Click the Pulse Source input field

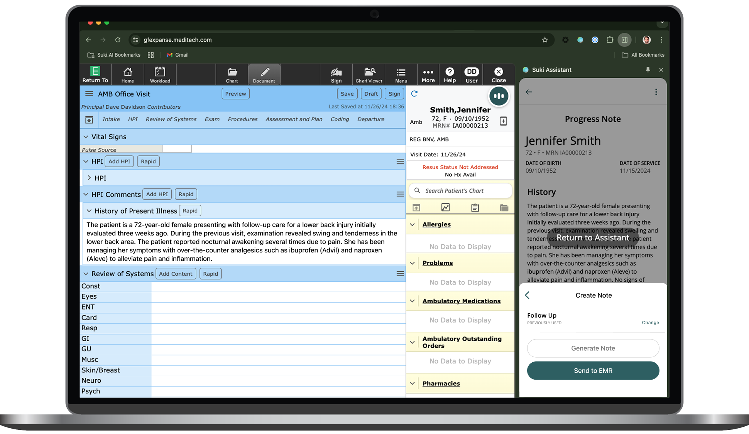pyautogui.click(x=177, y=149)
